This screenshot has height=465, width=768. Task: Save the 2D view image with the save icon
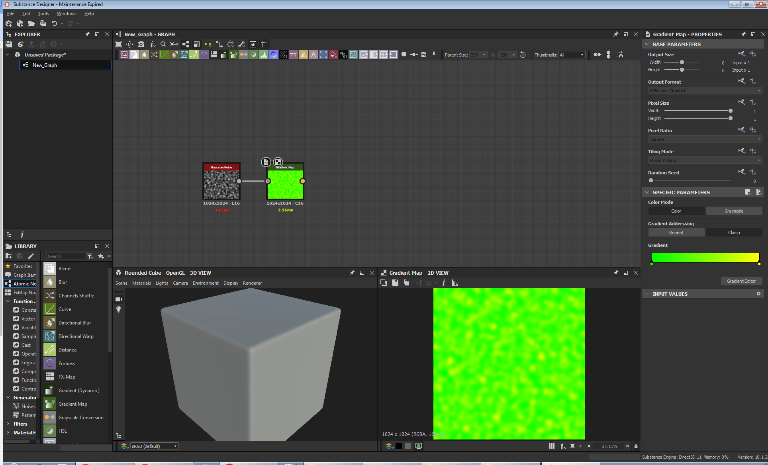point(395,283)
